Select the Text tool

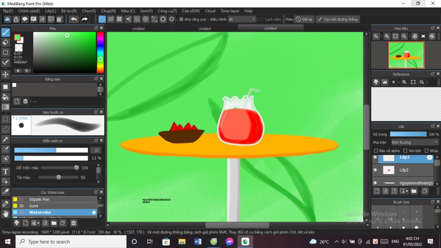point(5,171)
